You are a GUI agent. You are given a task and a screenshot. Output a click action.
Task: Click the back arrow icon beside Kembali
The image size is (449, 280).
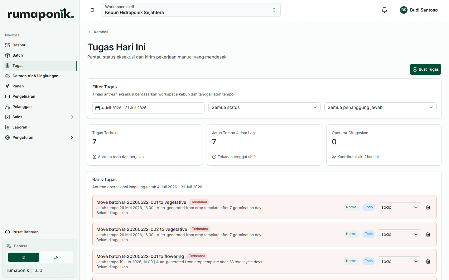pyautogui.click(x=90, y=32)
